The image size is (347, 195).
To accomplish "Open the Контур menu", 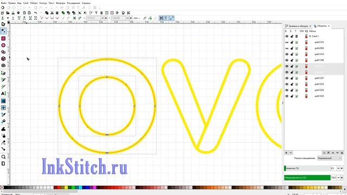I will [43, 3].
